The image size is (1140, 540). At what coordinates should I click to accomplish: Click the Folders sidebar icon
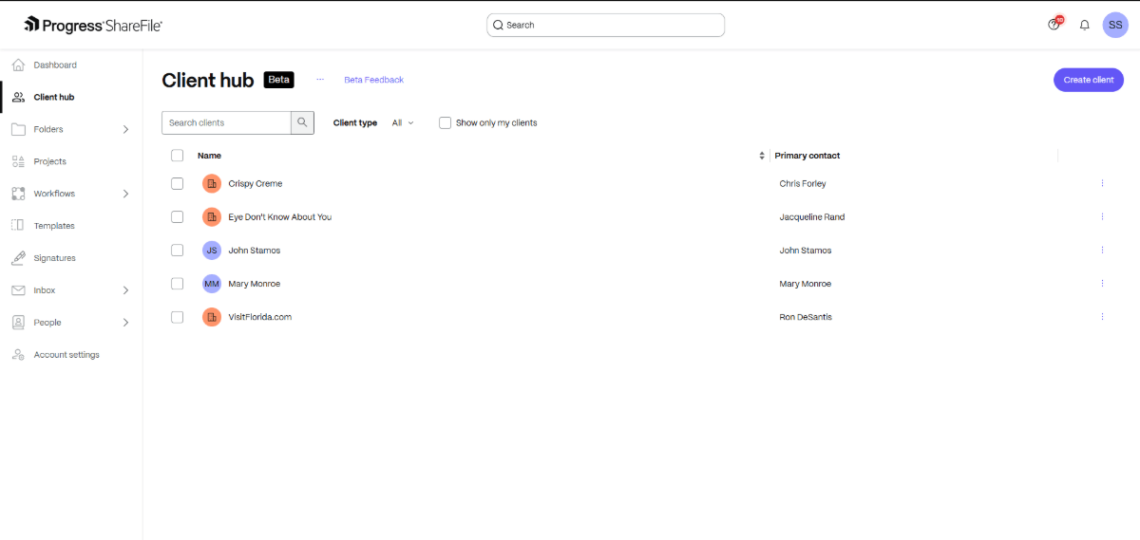pyautogui.click(x=18, y=129)
